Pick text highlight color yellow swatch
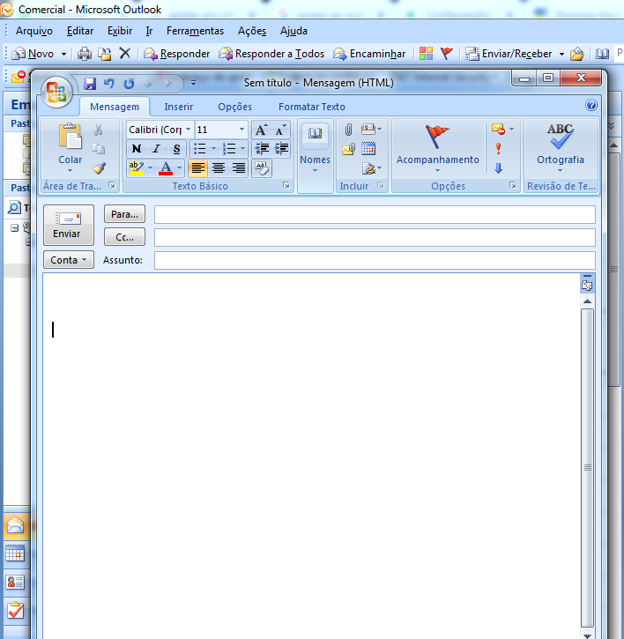Screen dimensions: 624x639 point(136,167)
